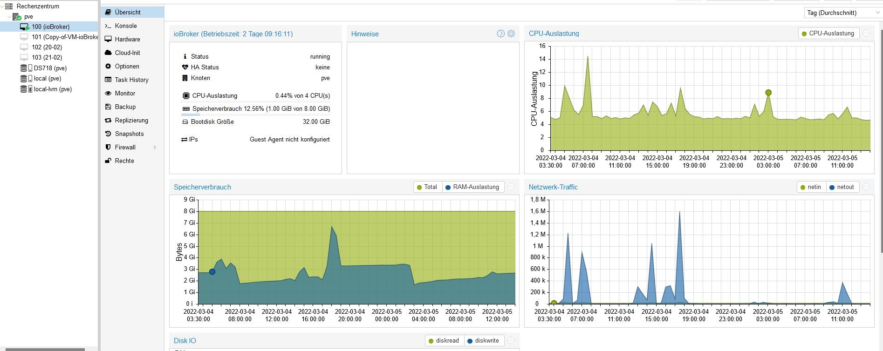883x351 pixels.
Task: Click the Firewall shield icon
Action: click(x=108, y=147)
